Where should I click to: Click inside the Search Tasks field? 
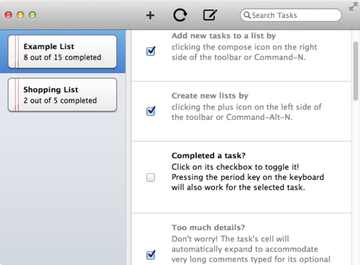[x=291, y=15]
